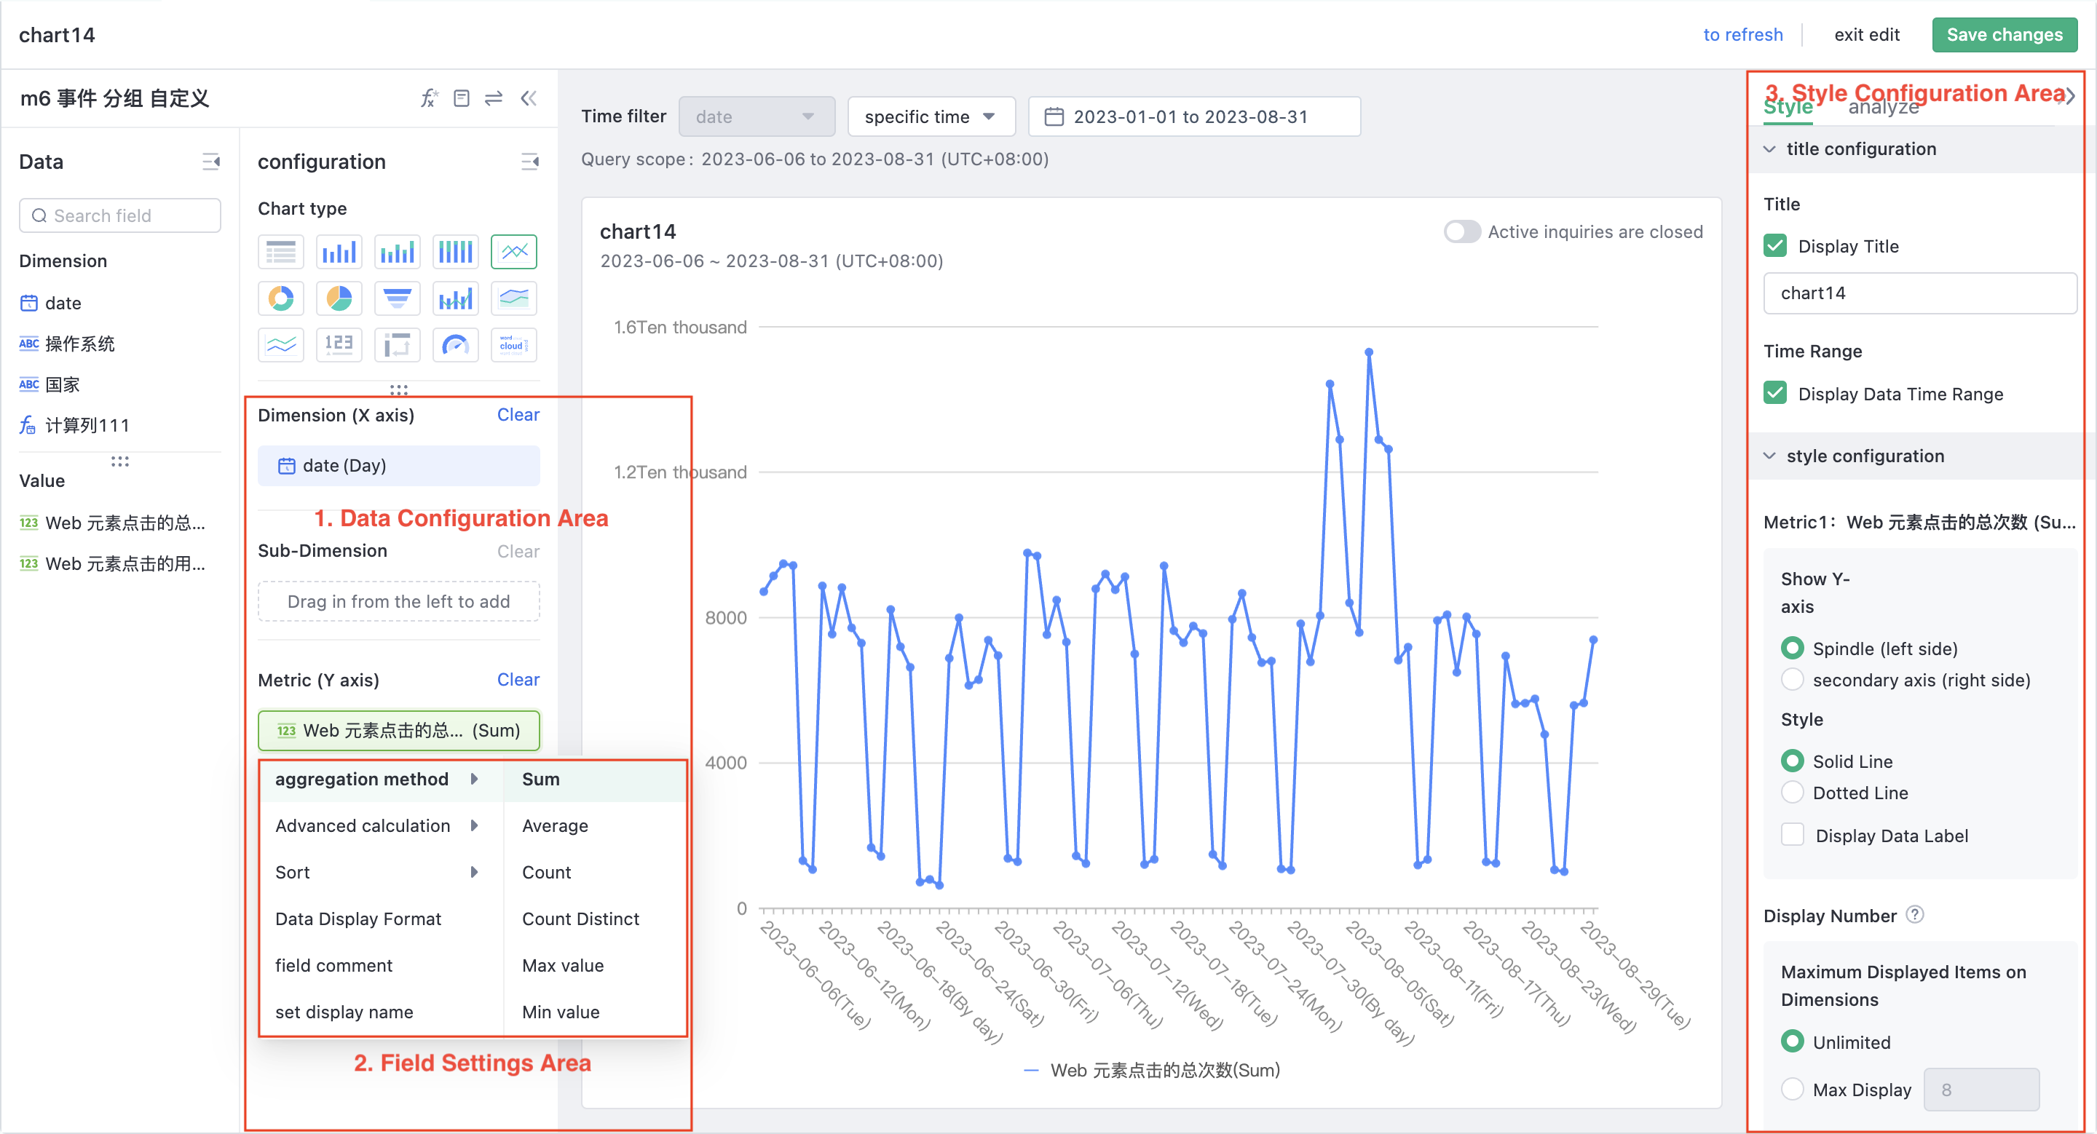Viewport: 2097px width, 1134px height.
Task: Select the funnel chart type
Action: [x=396, y=298]
